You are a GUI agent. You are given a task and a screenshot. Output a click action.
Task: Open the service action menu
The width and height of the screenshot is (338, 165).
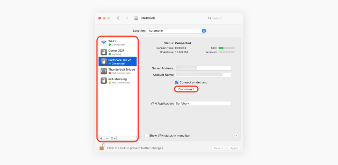[113, 138]
